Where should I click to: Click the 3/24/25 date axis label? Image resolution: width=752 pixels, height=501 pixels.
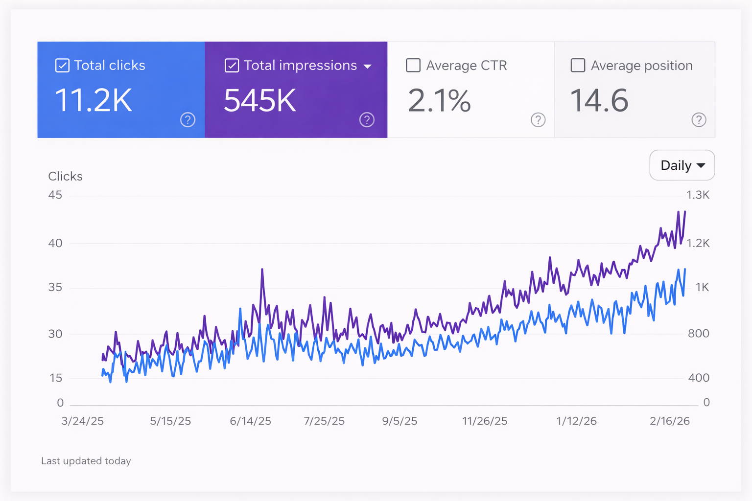(x=82, y=421)
